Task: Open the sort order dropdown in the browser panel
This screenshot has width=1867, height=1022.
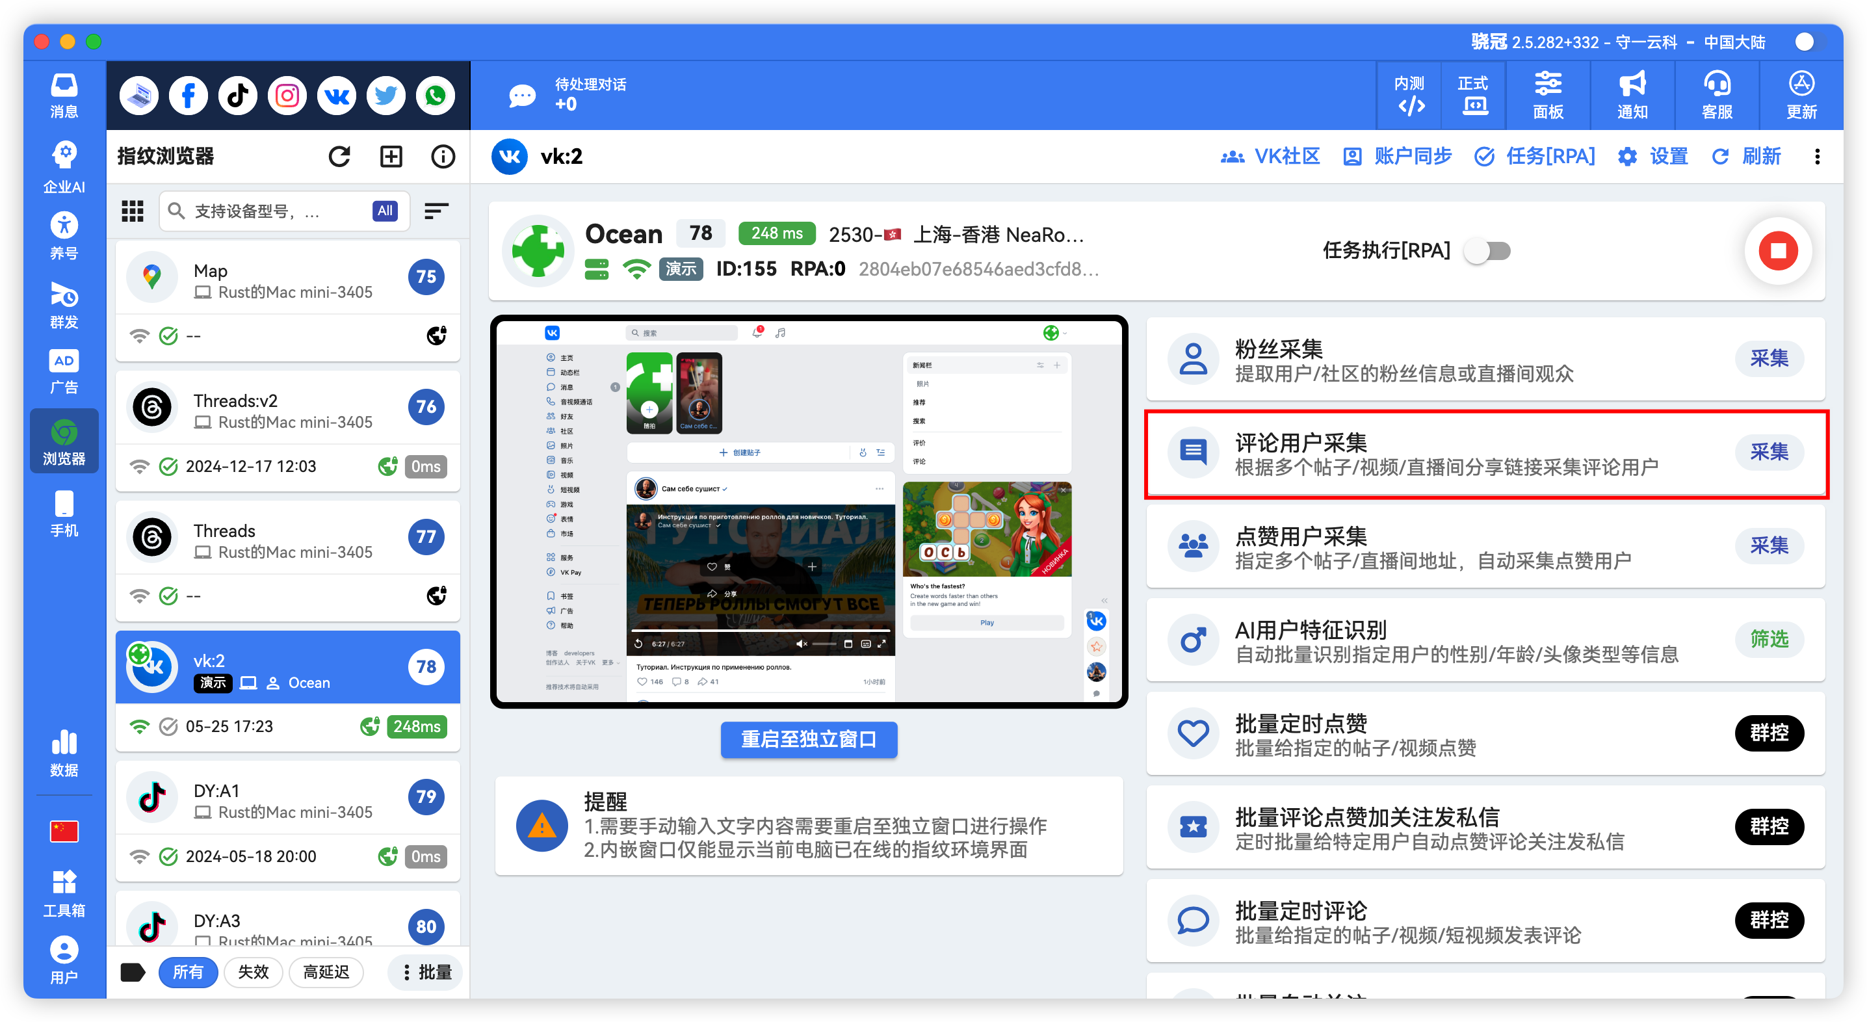Action: point(436,211)
